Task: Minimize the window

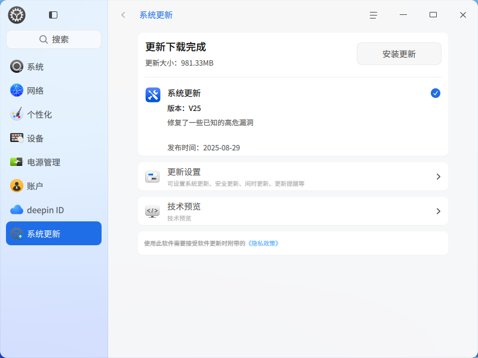Action: pyautogui.click(x=403, y=14)
